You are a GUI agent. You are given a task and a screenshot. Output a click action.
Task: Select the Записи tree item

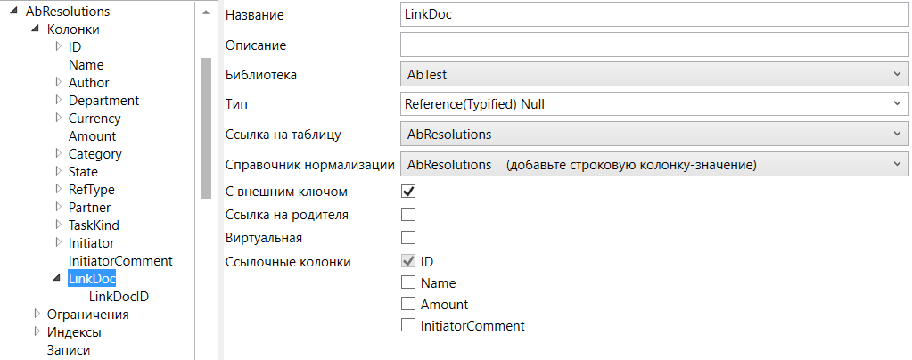pos(69,350)
